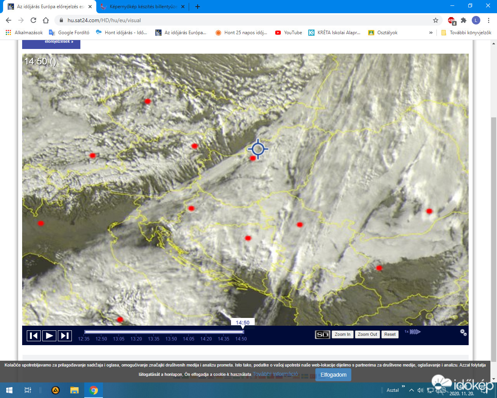Open player settings gears icon
497x398 pixels.
(x=463, y=332)
